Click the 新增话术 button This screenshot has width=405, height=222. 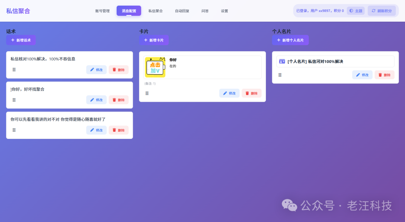pos(21,40)
